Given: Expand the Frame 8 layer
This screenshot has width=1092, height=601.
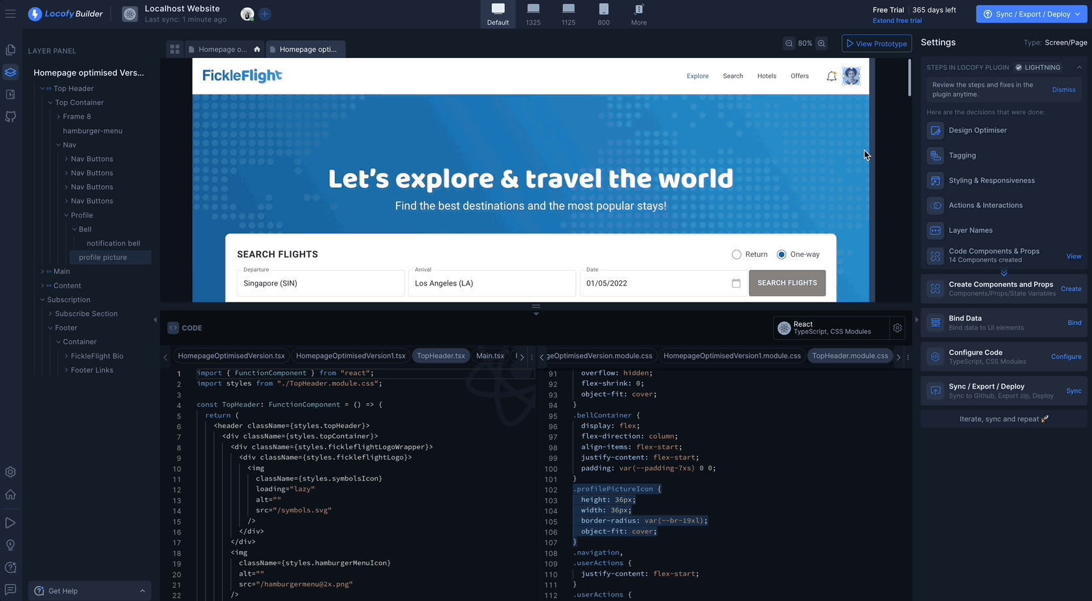Looking at the screenshot, I should [x=58, y=117].
